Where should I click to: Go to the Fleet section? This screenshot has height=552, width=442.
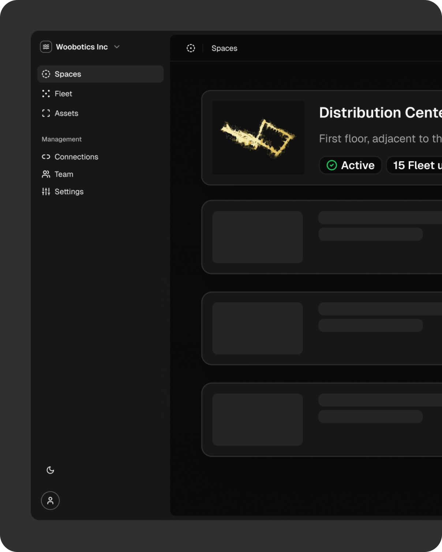[x=63, y=94]
